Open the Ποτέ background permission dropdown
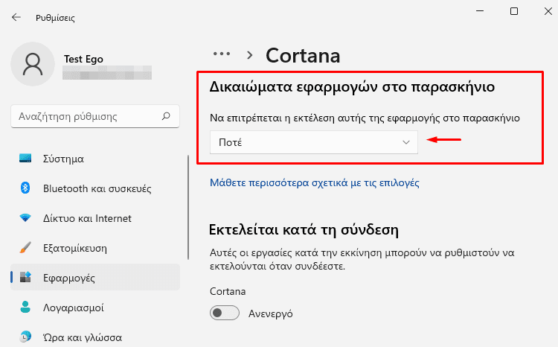The height and width of the screenshot is (347, 558). coord(313,142)
